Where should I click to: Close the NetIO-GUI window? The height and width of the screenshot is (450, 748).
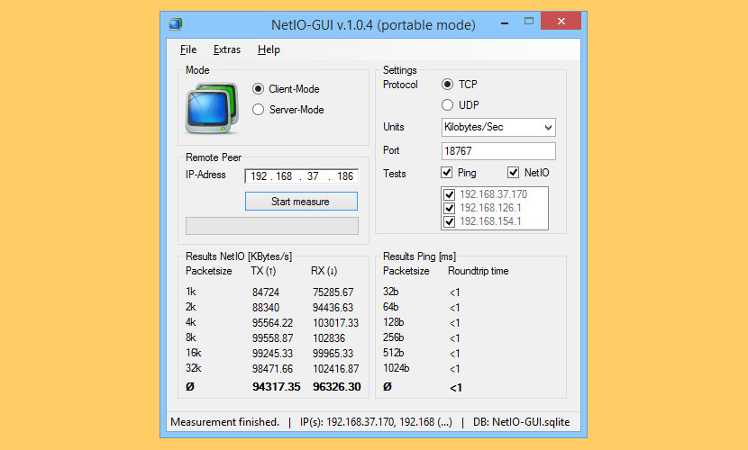click(561, 21)
